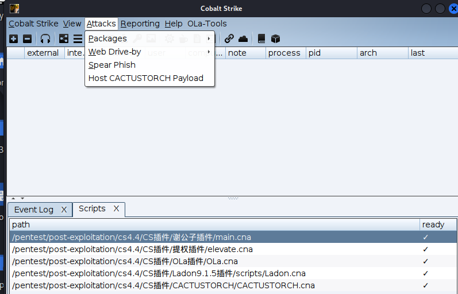The image size is (458, 294).
Task: Click the chain link toolbar icon
Action: pyautogui.click(x=229, y=39)
